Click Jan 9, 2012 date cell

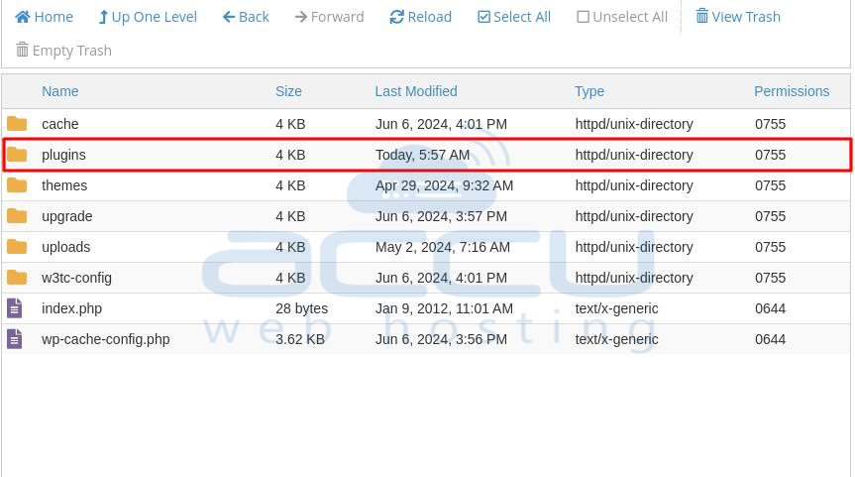click(444, 308)
